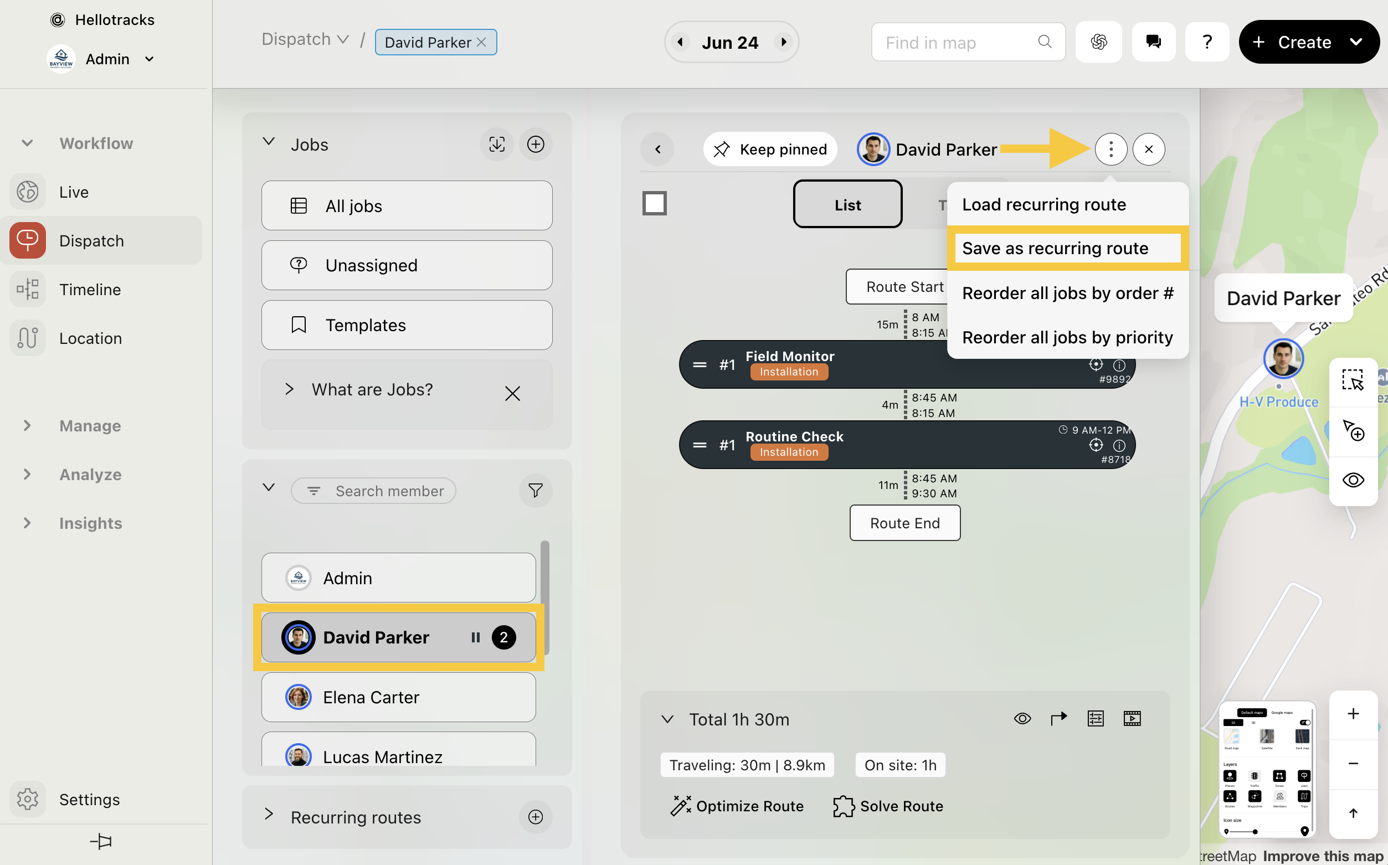Zoom in on the map
1388x865 pixels.
pyautogui.click(x=1353, y=713)
